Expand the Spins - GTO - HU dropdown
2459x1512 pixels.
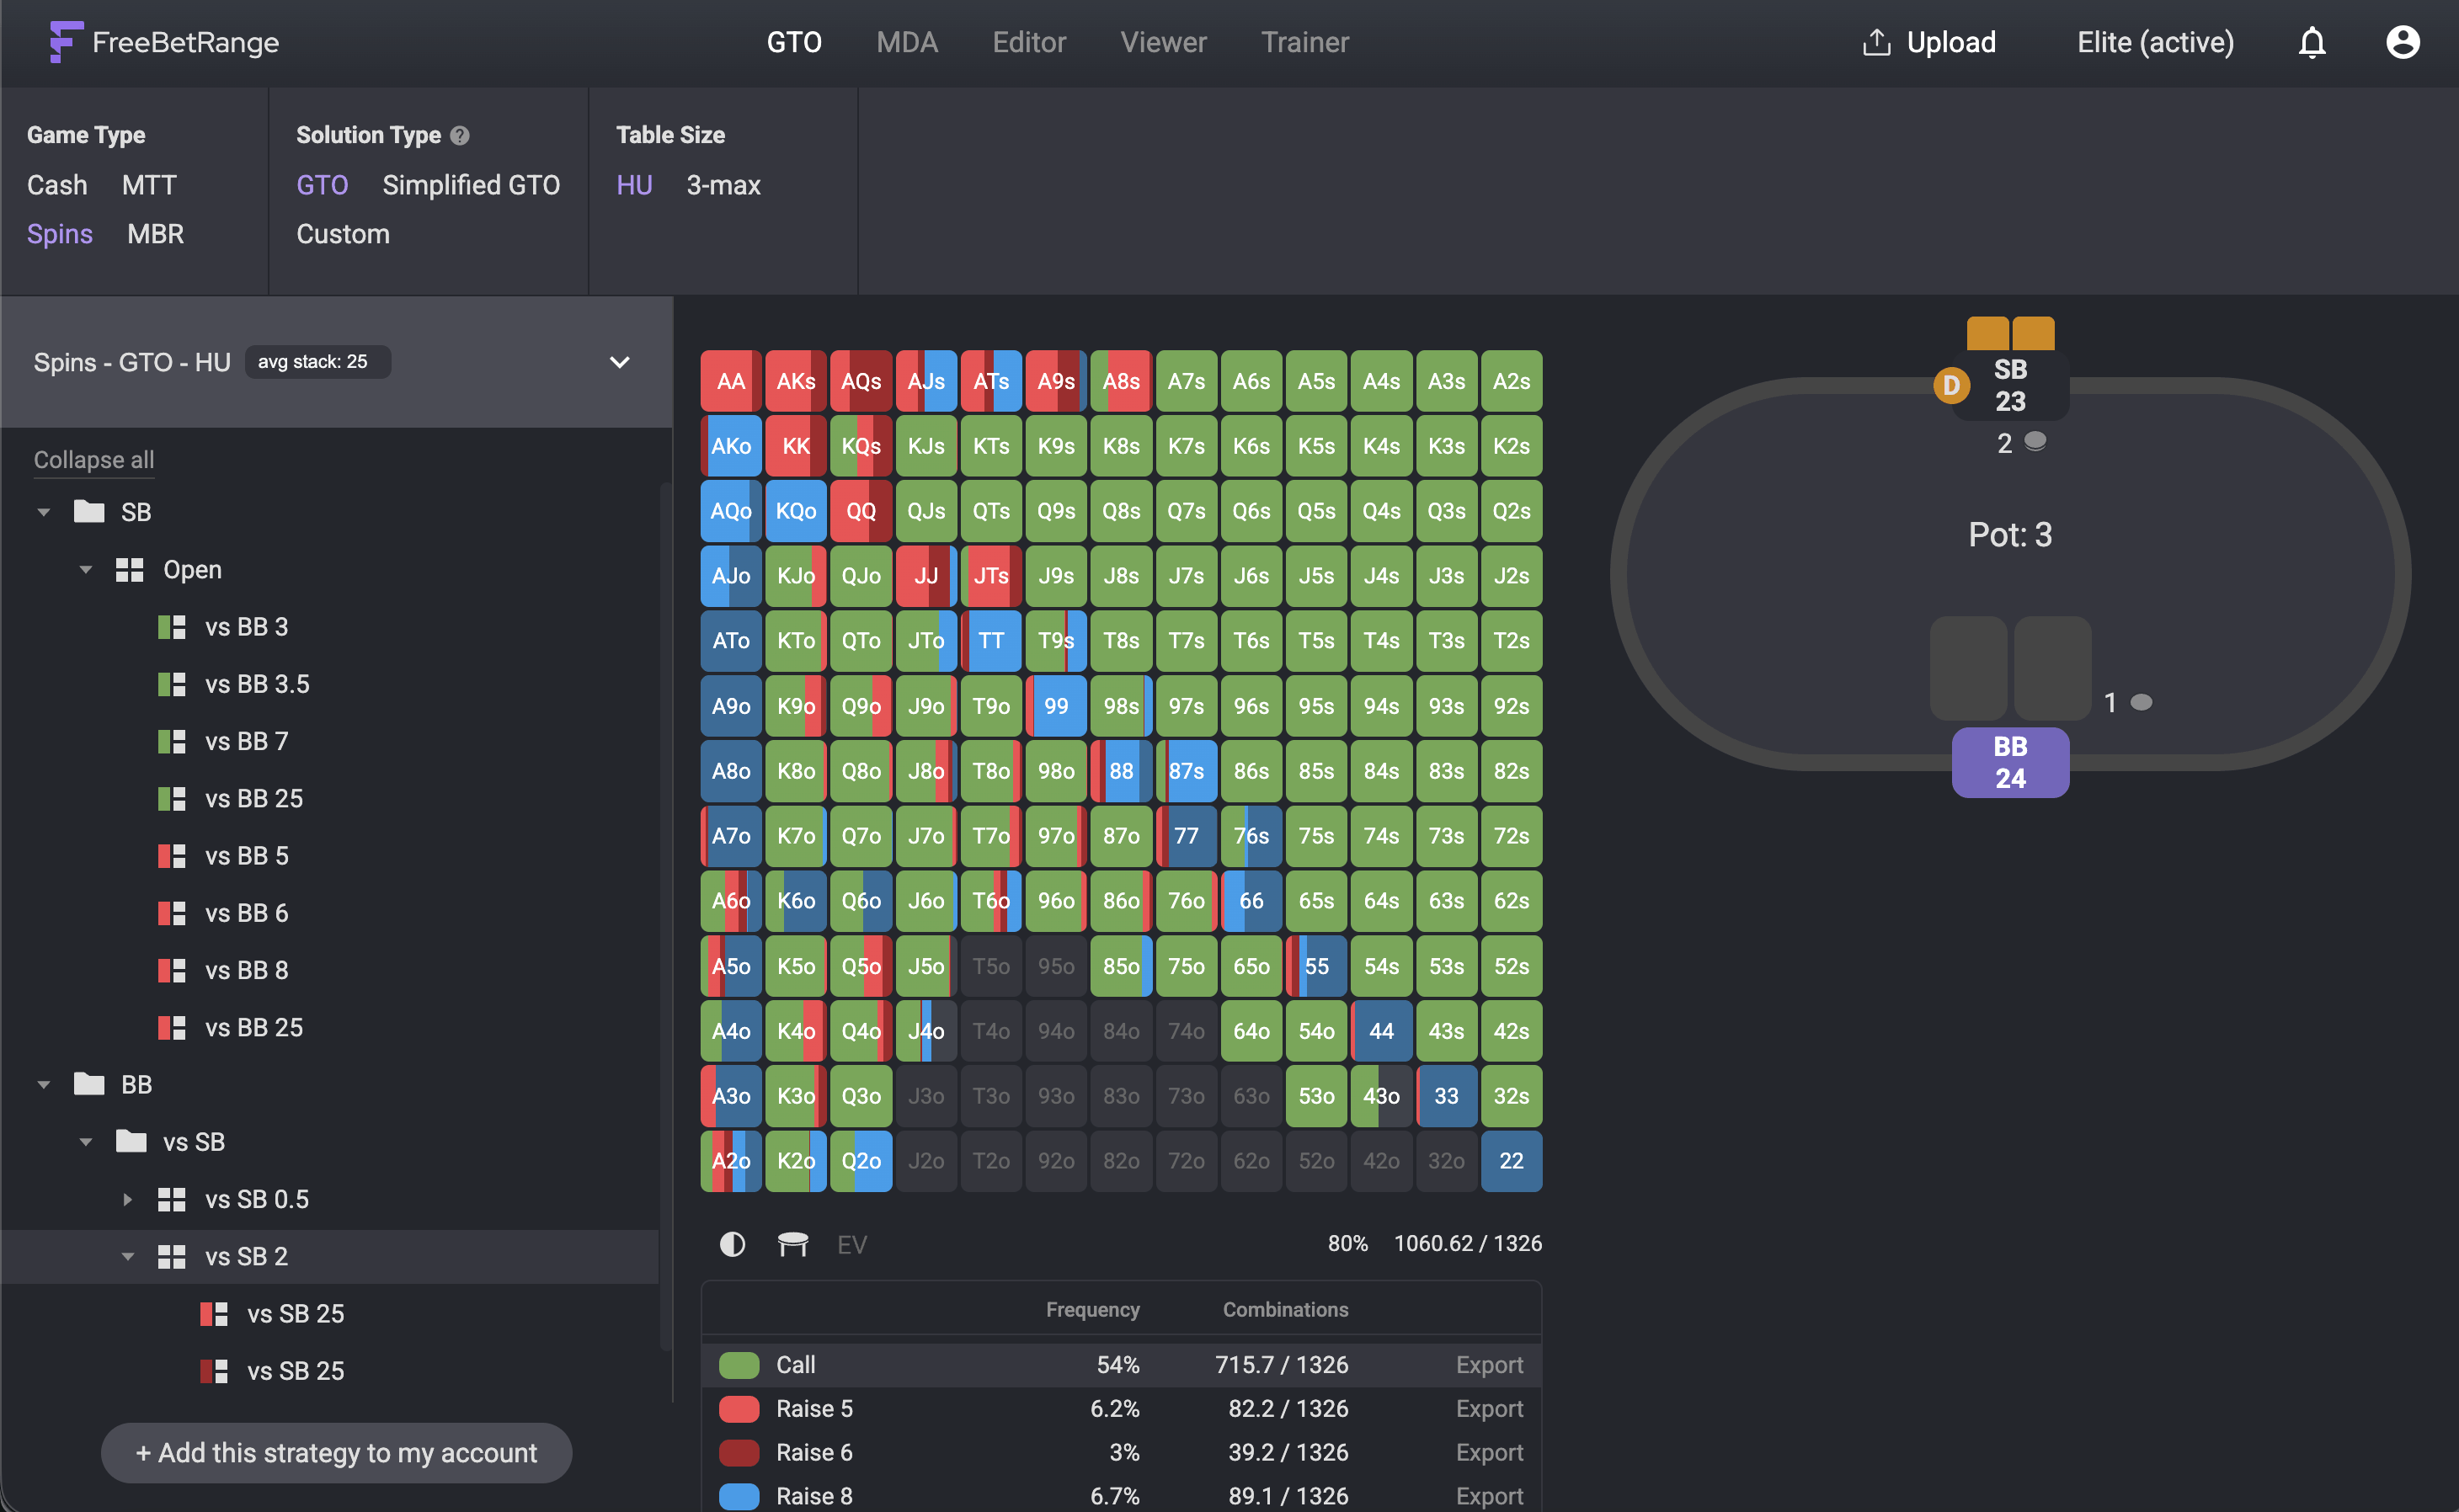[619, 362]
